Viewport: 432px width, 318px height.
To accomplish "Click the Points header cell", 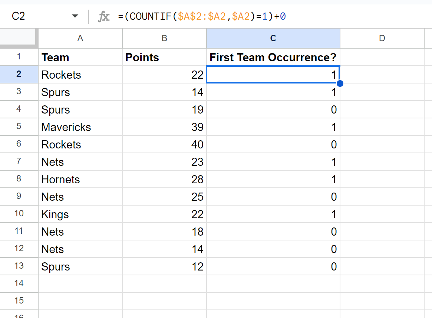I will pos(164,57).
